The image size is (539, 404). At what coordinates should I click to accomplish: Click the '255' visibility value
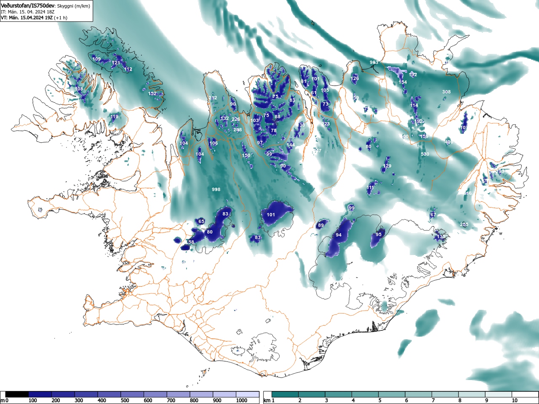[x=464, y=224]
